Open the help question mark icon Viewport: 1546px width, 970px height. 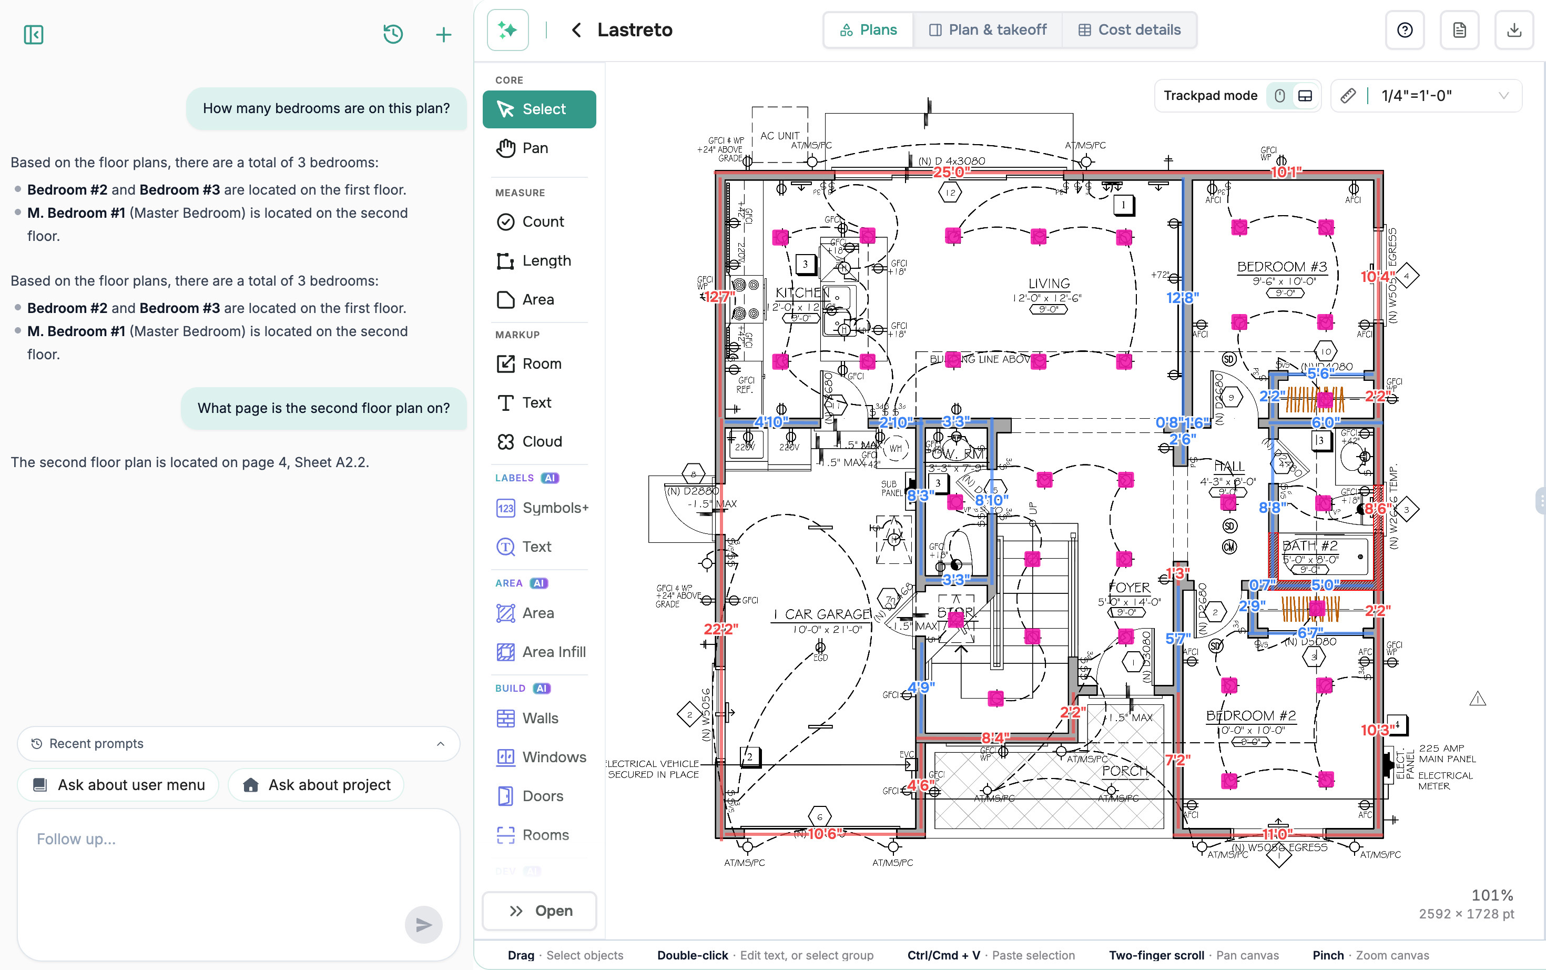coord(1405,30)
